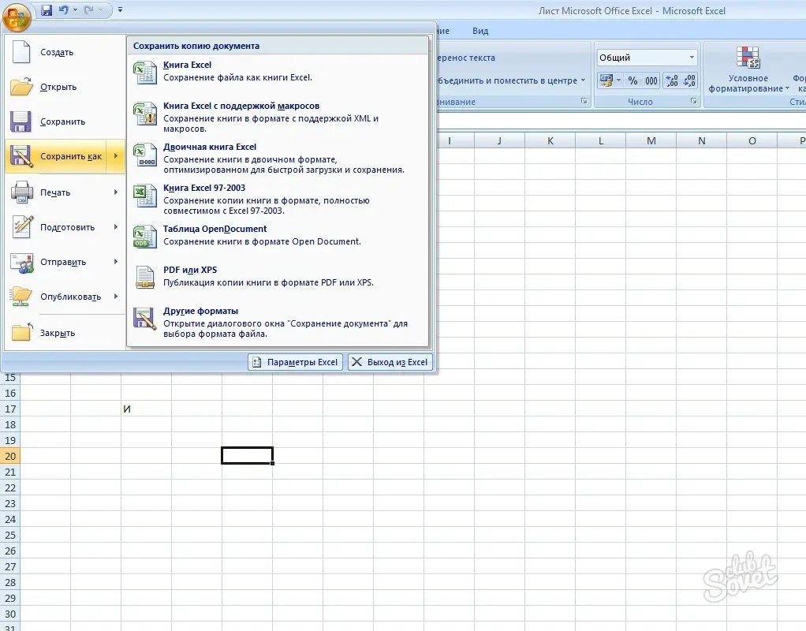This screenshot has width=806, height=631.
Task: Select column K header
Action: (x=550, y=141)
